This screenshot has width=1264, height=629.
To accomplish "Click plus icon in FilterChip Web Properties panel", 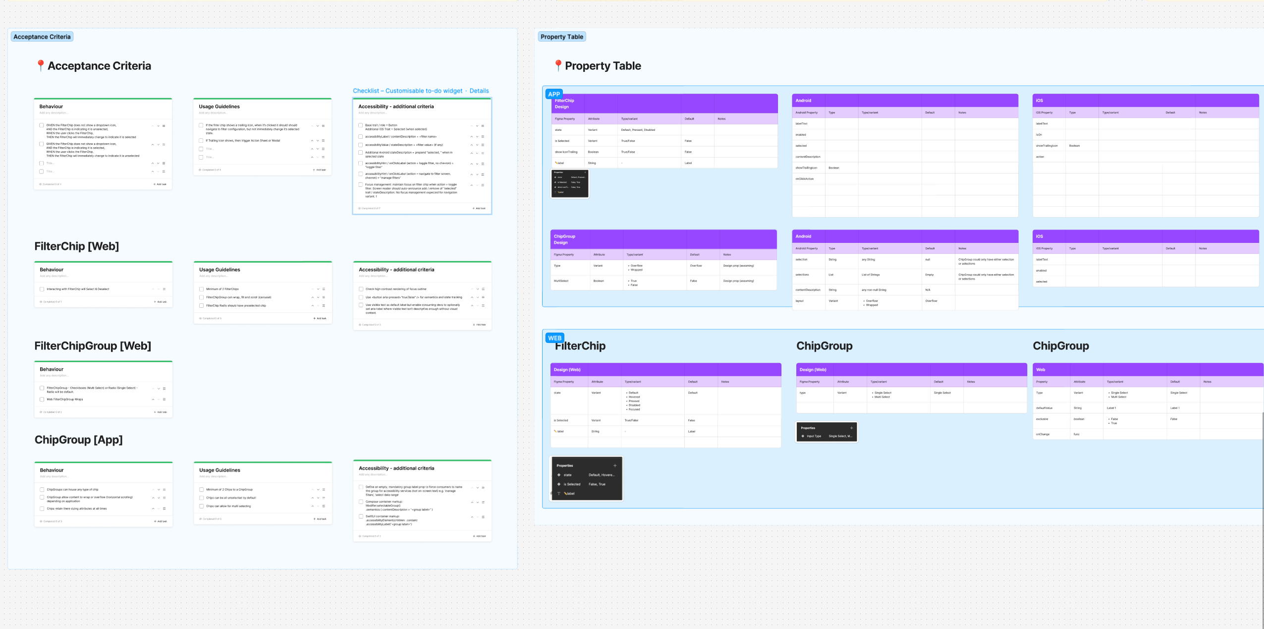I will [615, 465].
